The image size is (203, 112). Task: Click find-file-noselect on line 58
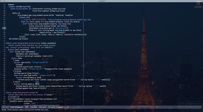41,11
